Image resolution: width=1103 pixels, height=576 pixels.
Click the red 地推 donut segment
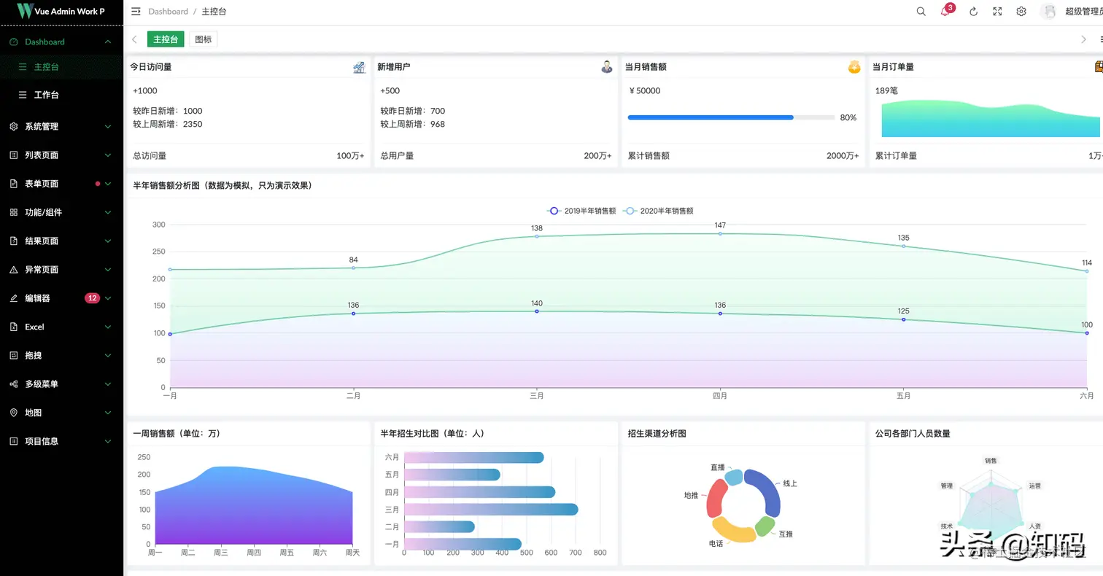point(717,498)
